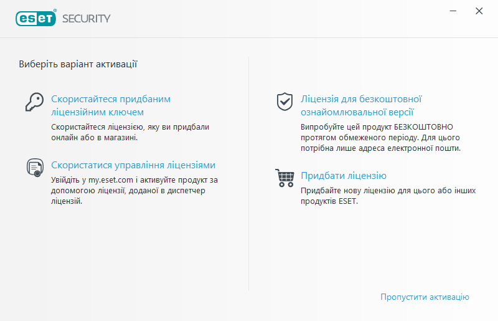The height and width of the screenshot is (321, 498).
Task: Skip activation via "Пропустити активацію"
Action: point(425,297)
